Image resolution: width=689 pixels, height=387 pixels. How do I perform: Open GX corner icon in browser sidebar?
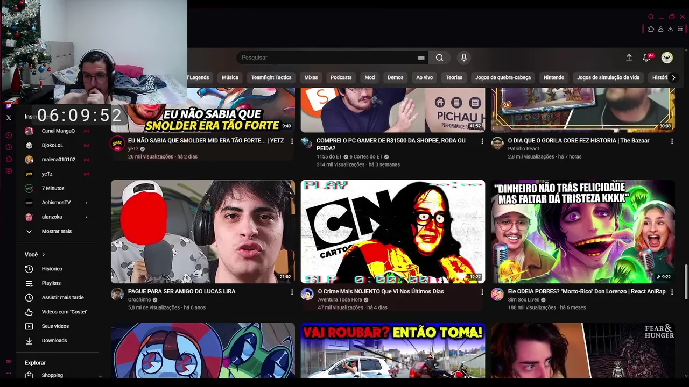(9, 361)
